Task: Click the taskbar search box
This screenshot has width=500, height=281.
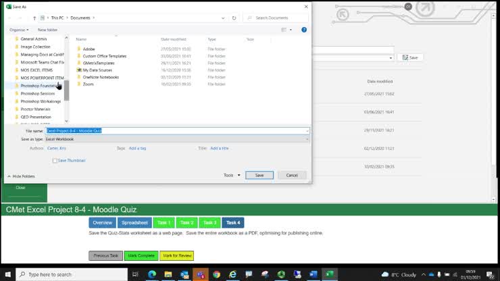Action: [x=72, y=274]
